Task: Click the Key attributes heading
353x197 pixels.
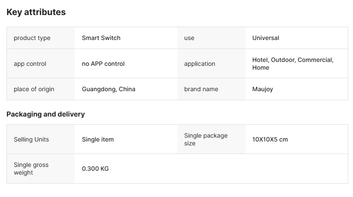Action: [36, 12]
